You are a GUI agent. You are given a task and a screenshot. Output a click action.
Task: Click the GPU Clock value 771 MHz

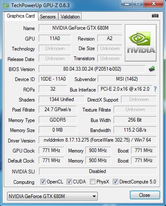[x=52, y=150]
